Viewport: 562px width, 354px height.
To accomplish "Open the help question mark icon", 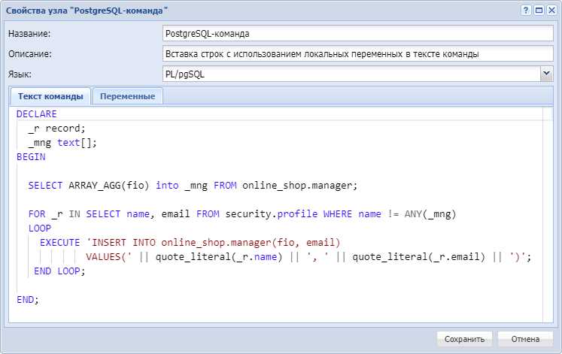I will coord(525,10).
